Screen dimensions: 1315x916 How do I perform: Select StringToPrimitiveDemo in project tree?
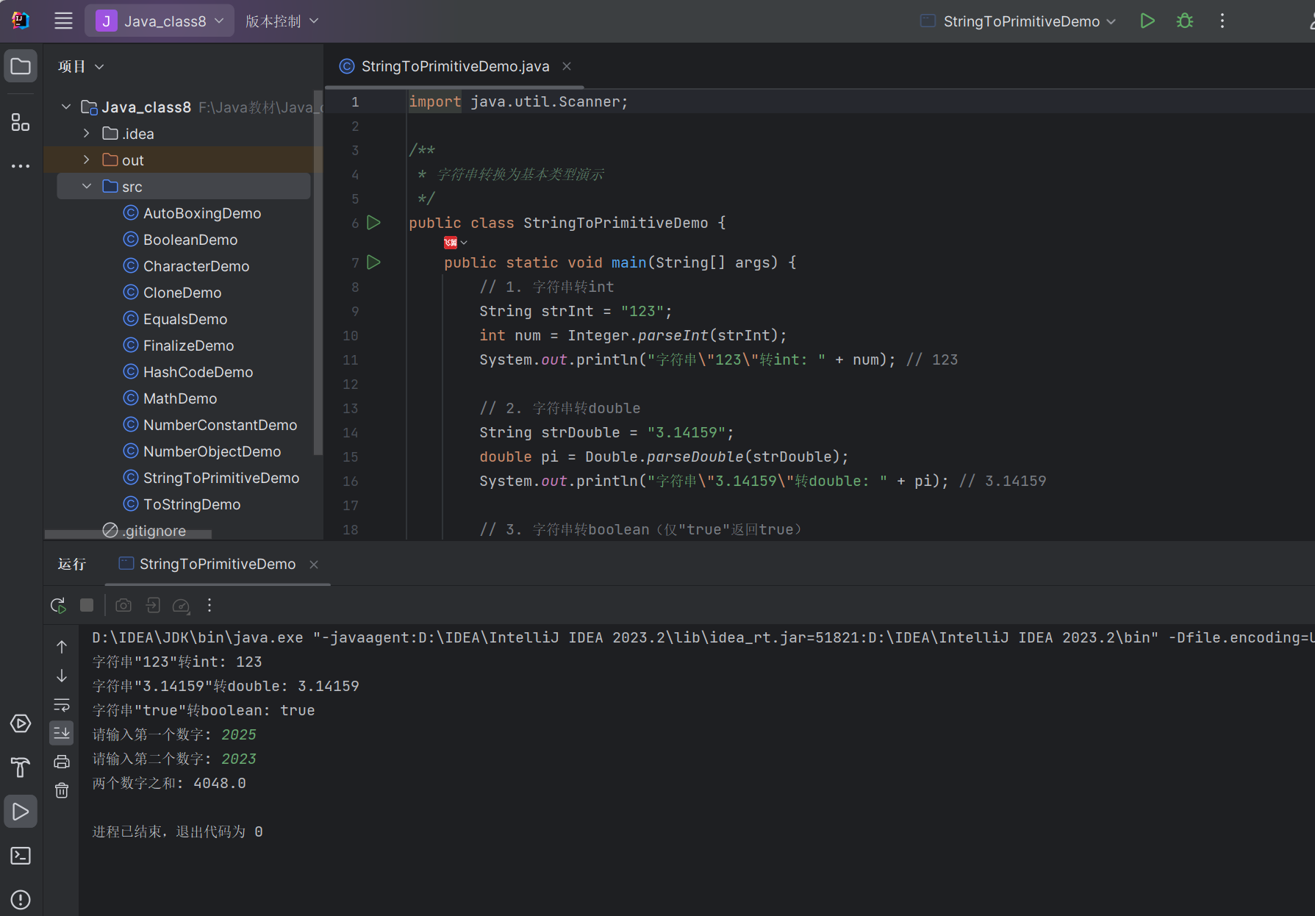pyautogui.click(x=221, y=478)
